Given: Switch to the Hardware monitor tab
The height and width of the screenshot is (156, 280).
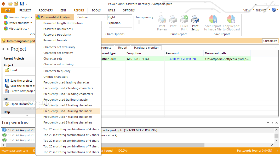Looking at the screenshot, I should click(x=146, y=48).
